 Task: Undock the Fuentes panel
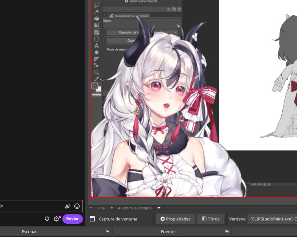click(x=227, y=231)
